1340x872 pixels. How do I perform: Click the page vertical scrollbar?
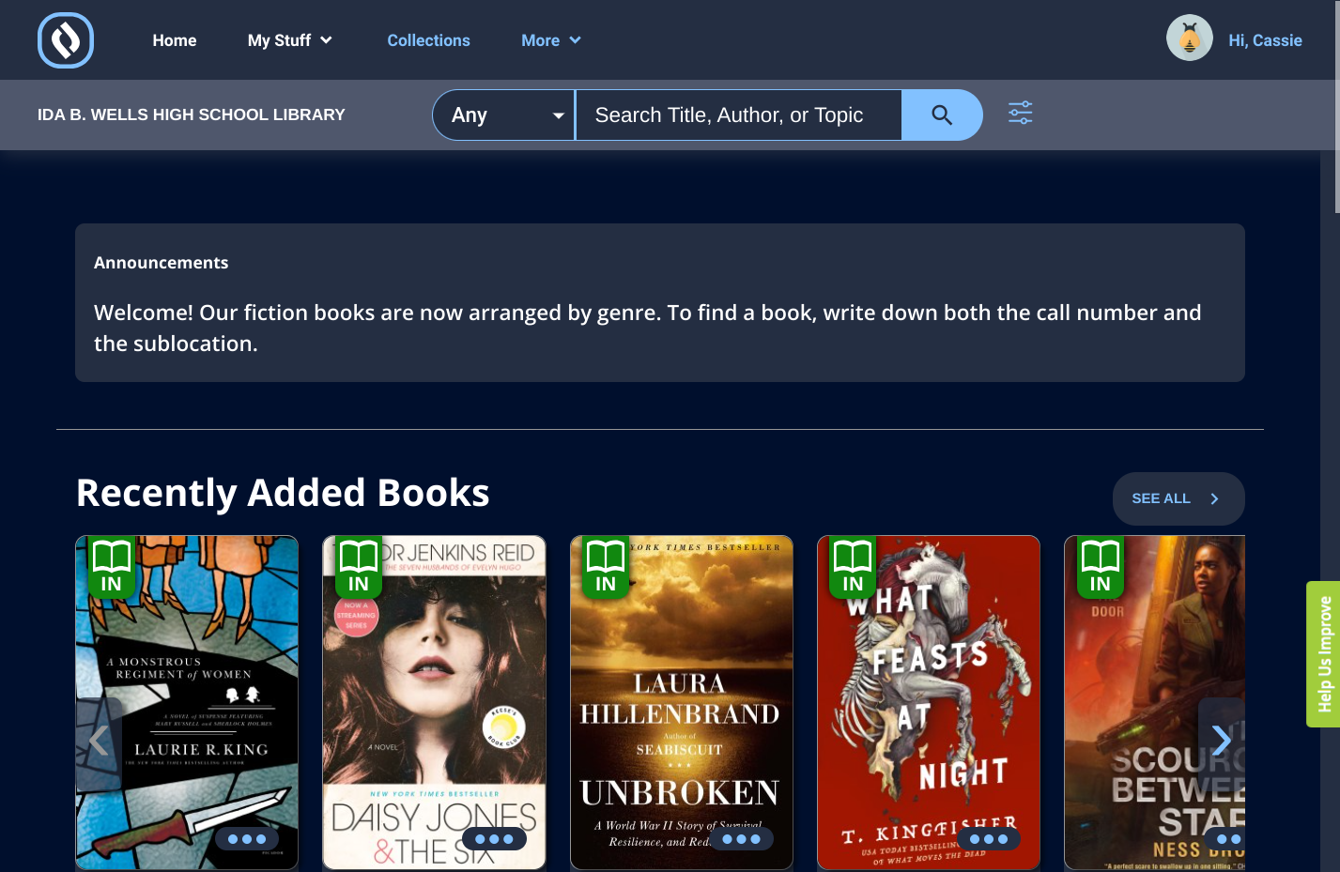coord(1337,106)
